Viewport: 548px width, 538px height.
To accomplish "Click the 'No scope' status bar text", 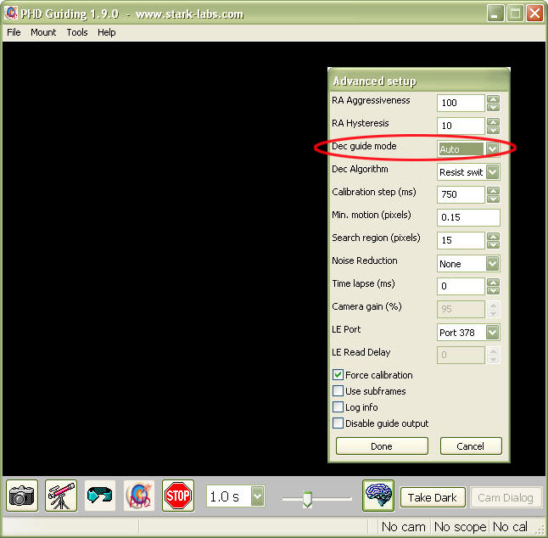I will [x=461, y=526].
